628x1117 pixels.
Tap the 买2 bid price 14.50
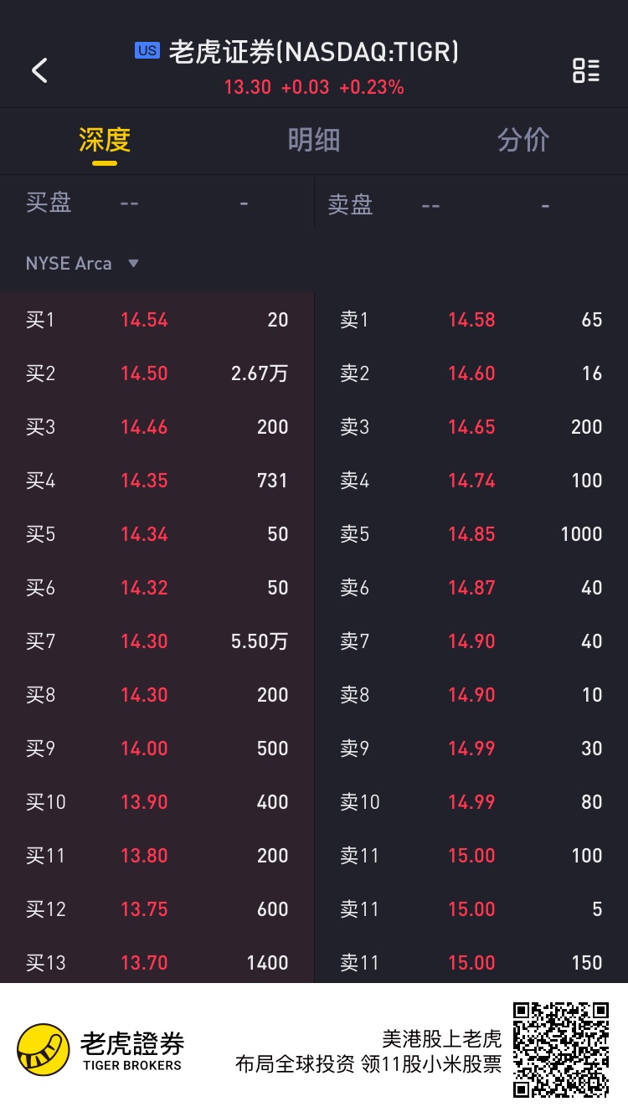[x=144, y=373]
